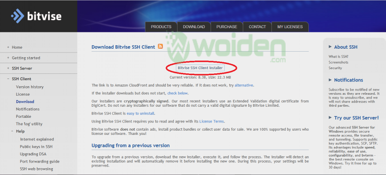Select Download in the sidebar

(25, 102)
